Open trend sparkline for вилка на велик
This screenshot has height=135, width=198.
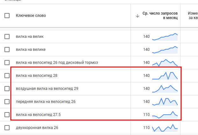[165, 37]
